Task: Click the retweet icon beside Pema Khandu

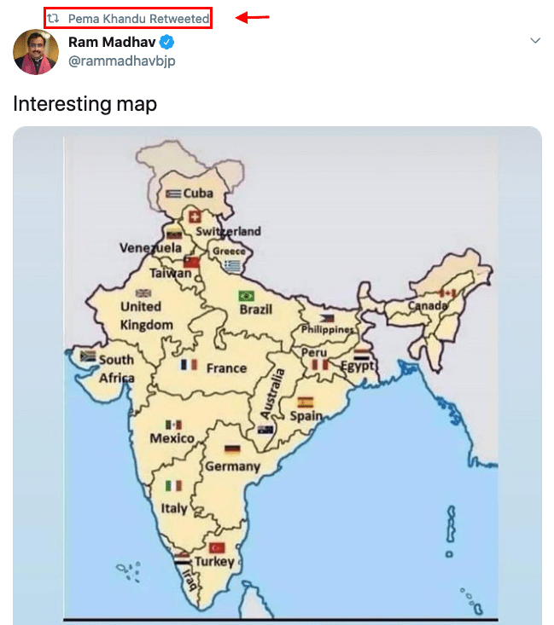Action: [x=53, y=17]
